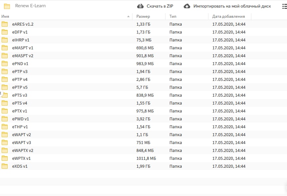Screen dimensions: 287x196
Task: Click folder icon of eIHRP v1
Action: coord(5,40)
